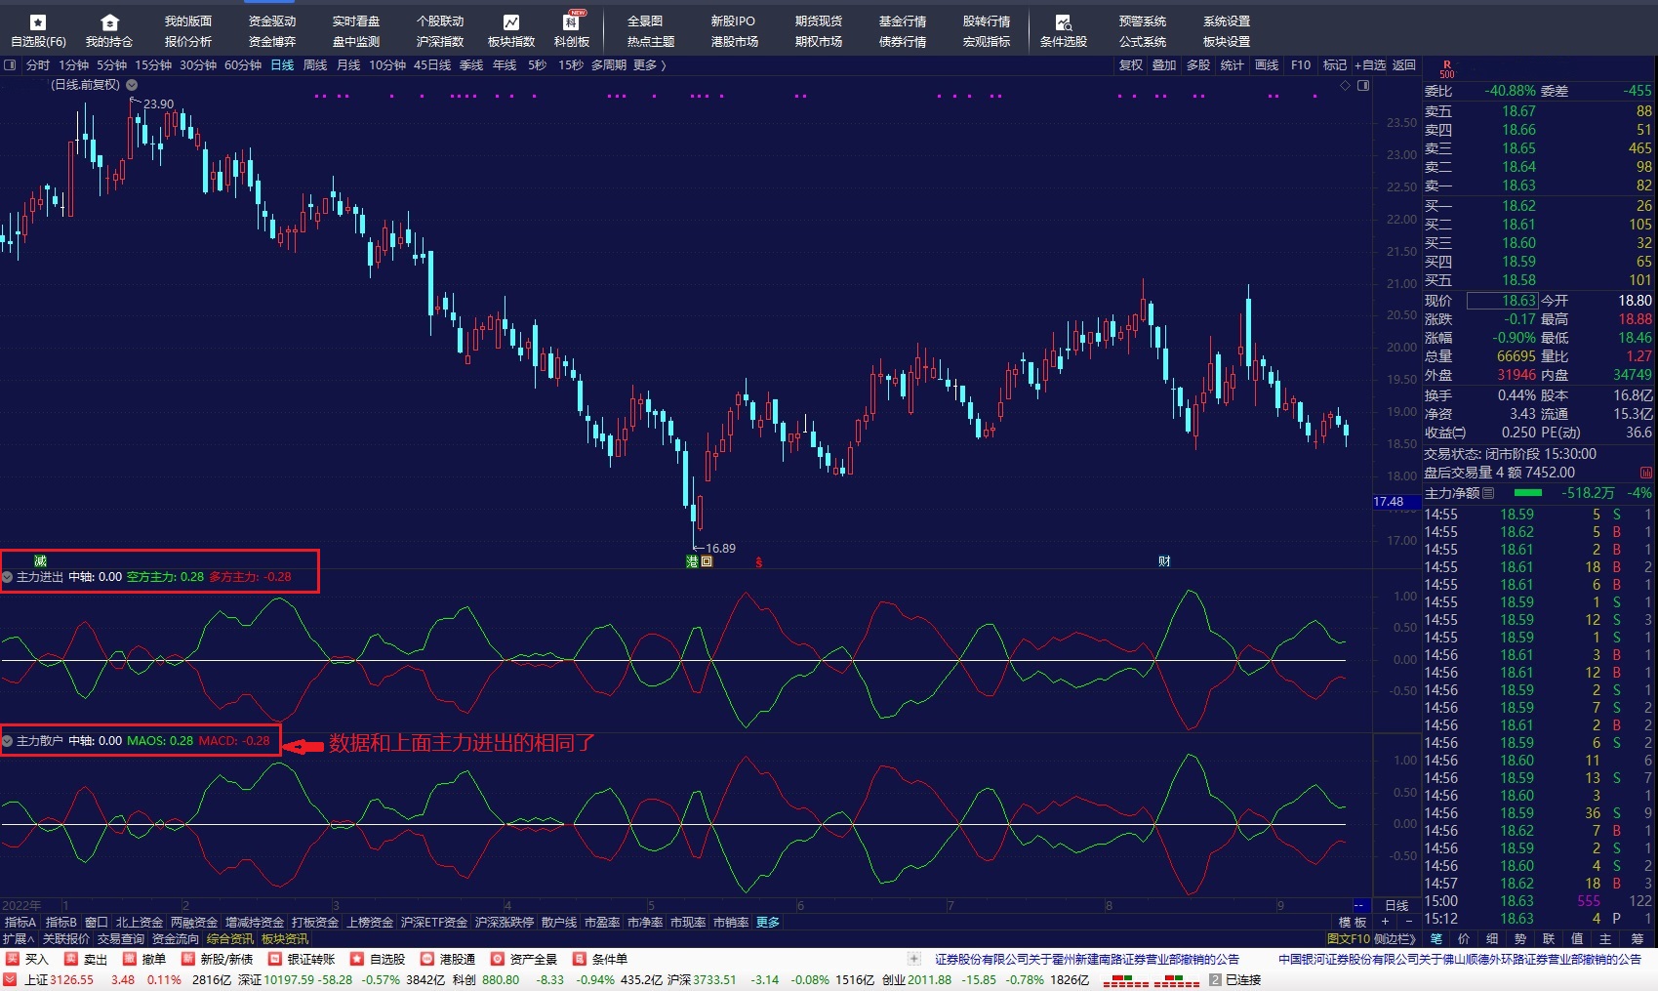Open 资产全景 asset overview icon
The image size is (1658, 991).
point(498,959)
